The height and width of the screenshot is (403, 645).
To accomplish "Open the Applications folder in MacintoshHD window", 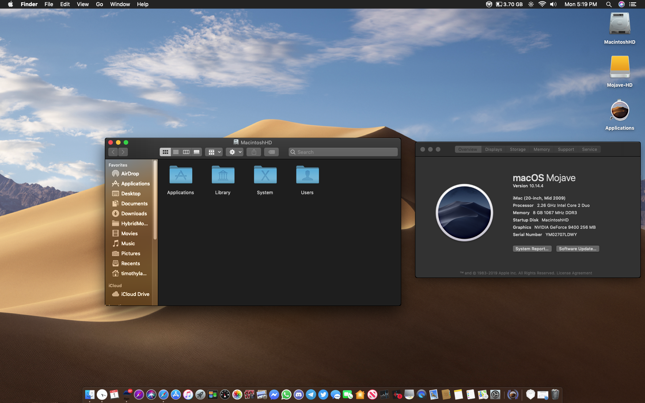I will [x=180, y=175].
